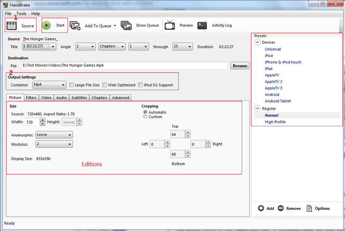Screen dimensions: 345x231
Task: Click the Preview television icon
Action: 170,26
